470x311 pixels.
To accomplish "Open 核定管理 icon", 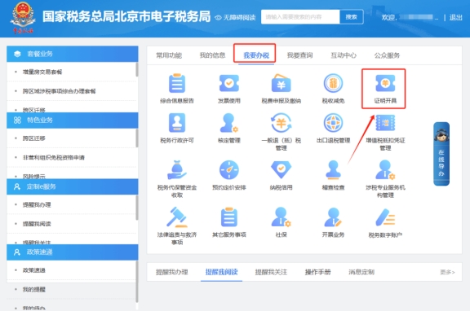I will click(229, 123).
